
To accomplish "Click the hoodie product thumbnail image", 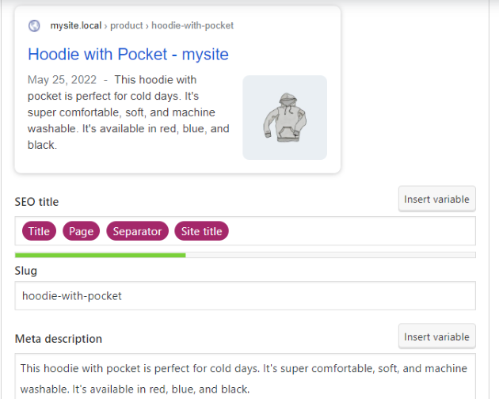I will [284, 117].
